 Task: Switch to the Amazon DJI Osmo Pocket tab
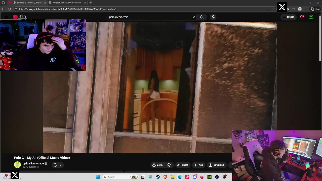67,3
